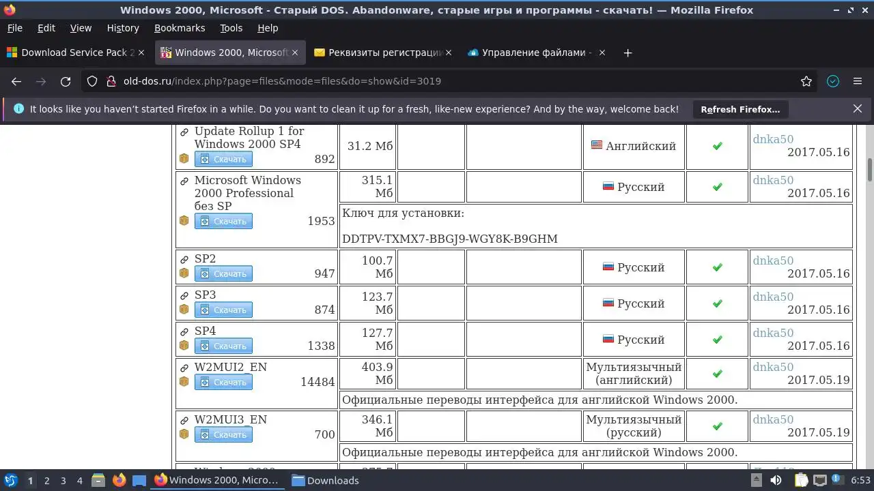Close the Windows 2000, Microsoft tab

click(295, 53)
